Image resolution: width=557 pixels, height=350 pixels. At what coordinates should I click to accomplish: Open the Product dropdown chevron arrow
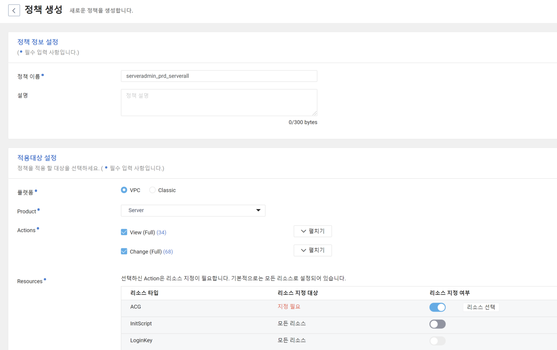tap(258, 210)
